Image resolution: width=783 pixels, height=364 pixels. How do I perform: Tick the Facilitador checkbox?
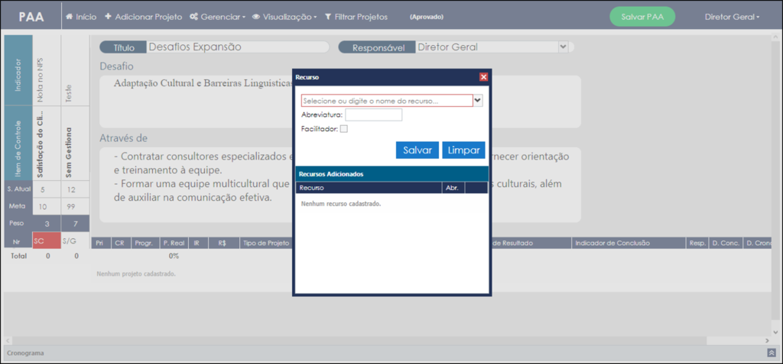pyautogui.click(x=343, y=129)
